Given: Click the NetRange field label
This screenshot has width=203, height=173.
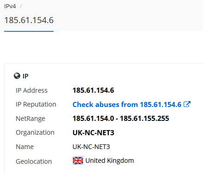Looking at the screenshot, I should tap(30, 119).
